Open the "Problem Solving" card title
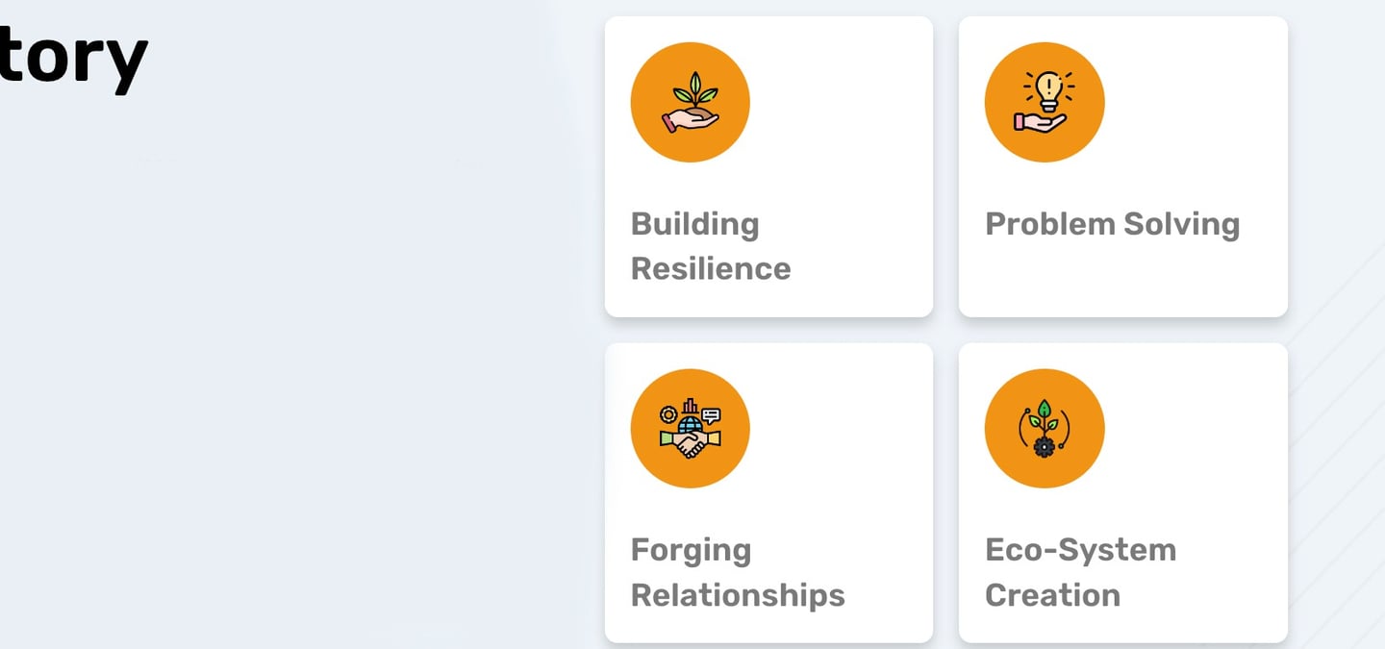Screen dimensions: 1385x649 pyautogui.click(x=1112, y=224)
